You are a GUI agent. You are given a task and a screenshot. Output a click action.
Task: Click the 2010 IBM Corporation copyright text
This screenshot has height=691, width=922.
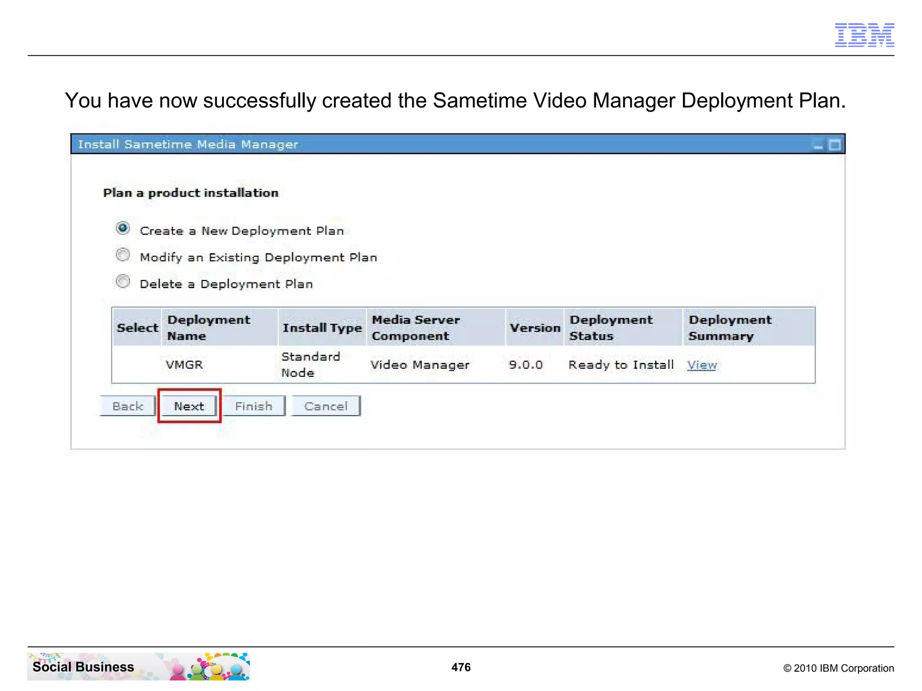tap(839, 668)
